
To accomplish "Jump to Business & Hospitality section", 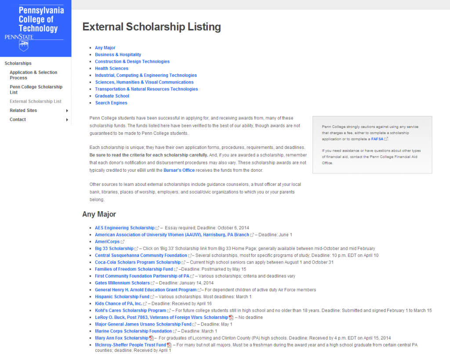I will pos(118,54).
